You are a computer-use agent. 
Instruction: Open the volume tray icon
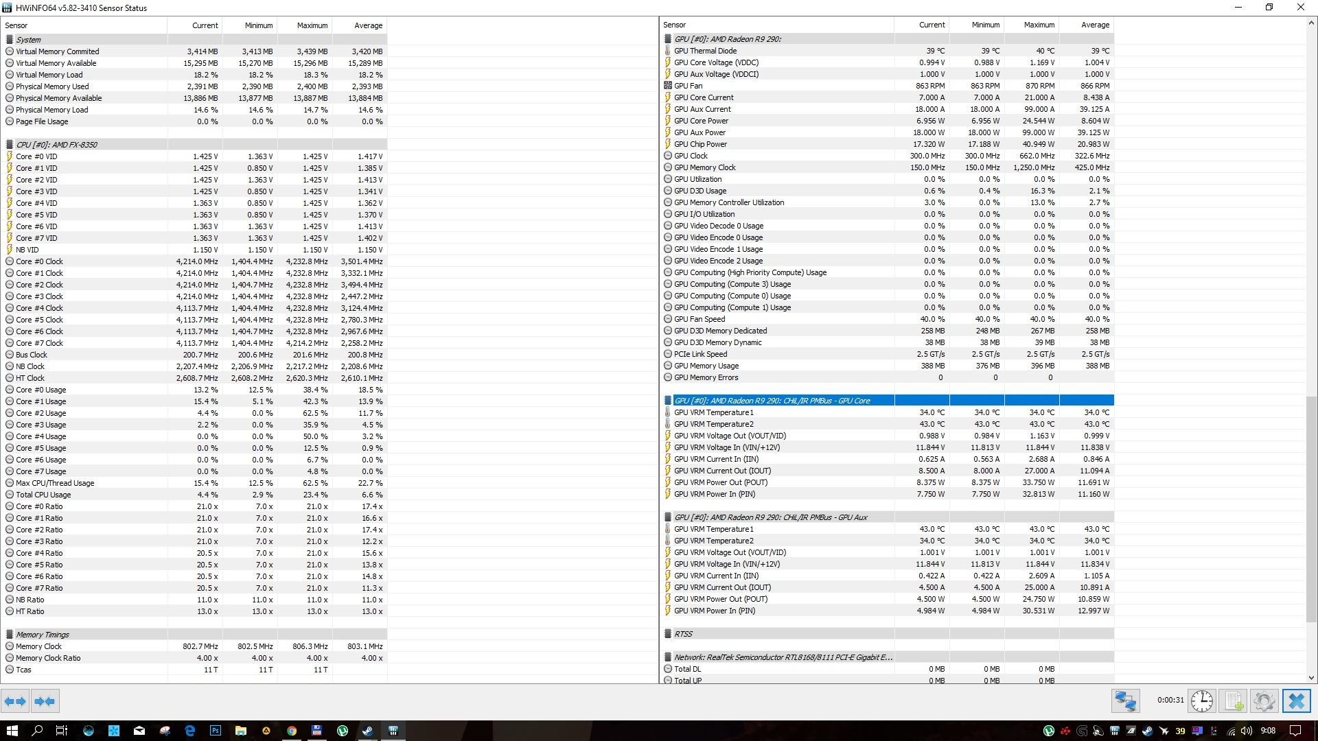coord(1246,731)
